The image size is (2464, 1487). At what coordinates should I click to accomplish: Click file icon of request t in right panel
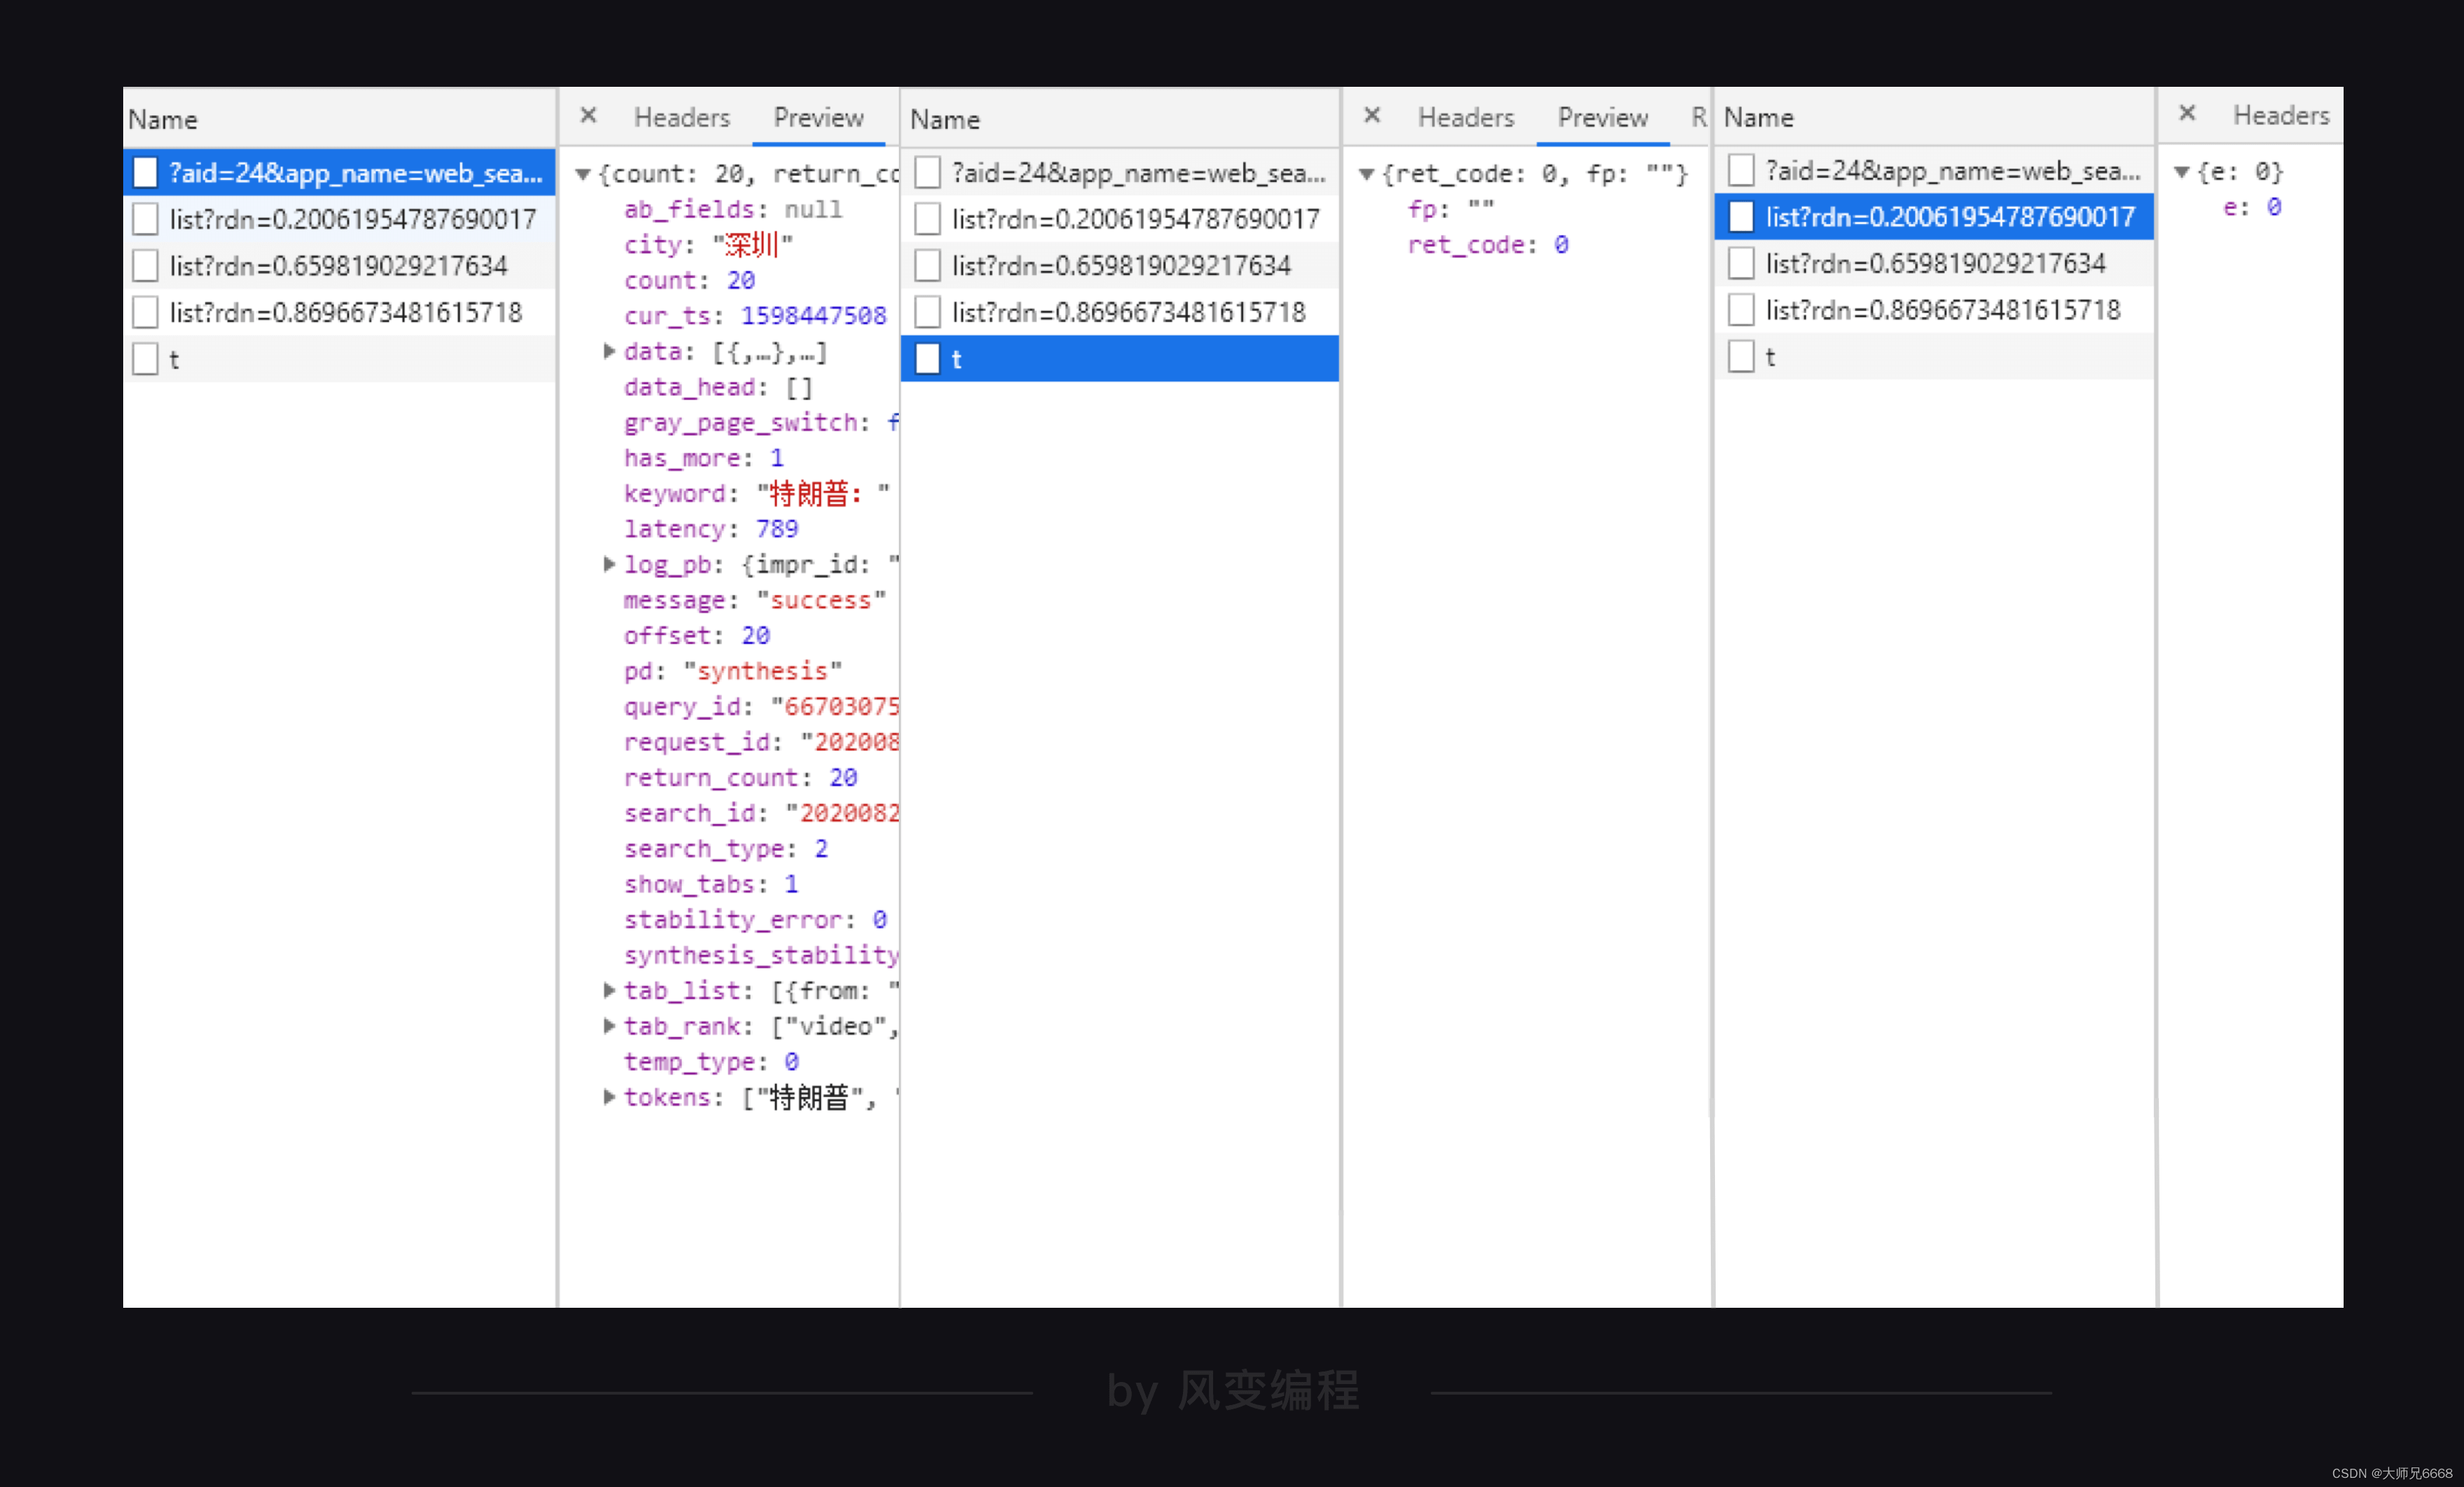click(x=1741, y=357)
